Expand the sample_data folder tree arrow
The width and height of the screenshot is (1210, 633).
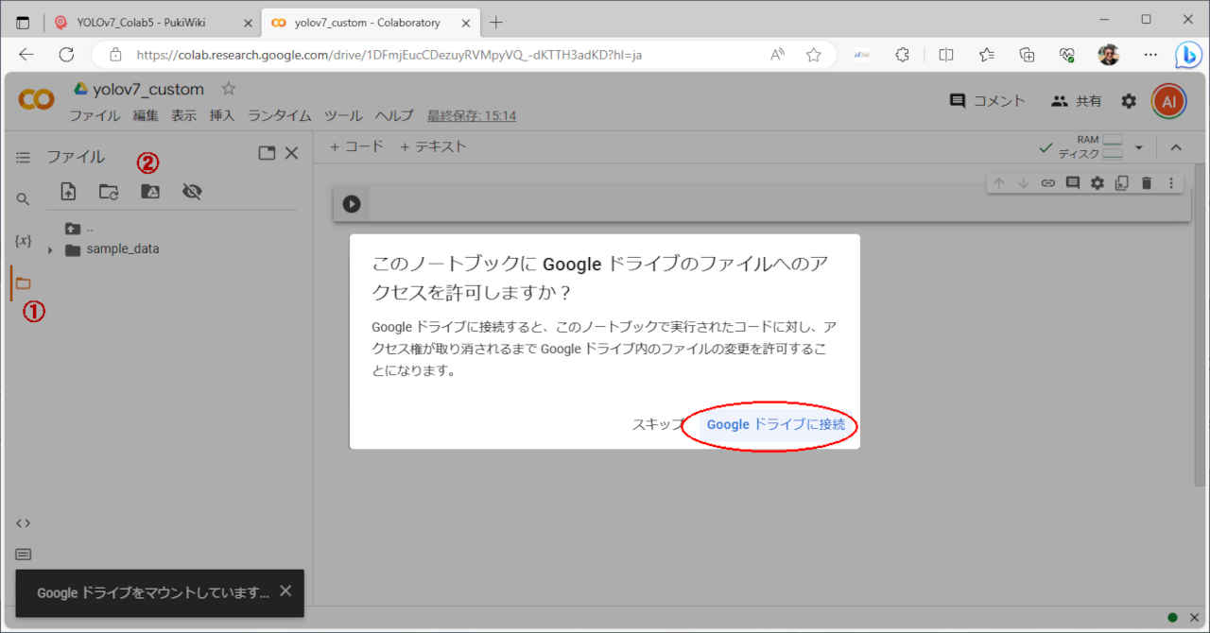pyautogui.click(x=50, y=250)
